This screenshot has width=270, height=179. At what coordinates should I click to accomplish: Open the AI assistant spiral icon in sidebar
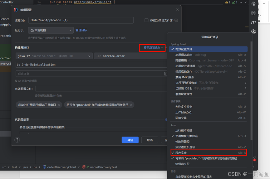tap(253, 4)
